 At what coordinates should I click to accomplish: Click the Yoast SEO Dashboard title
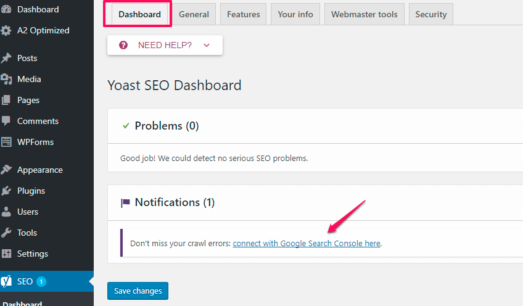tap(175, 85)
